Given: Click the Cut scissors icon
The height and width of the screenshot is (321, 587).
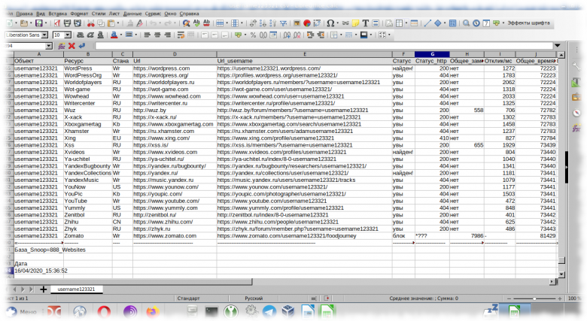Looking at the screenshot, I should (x=90, y=23).
